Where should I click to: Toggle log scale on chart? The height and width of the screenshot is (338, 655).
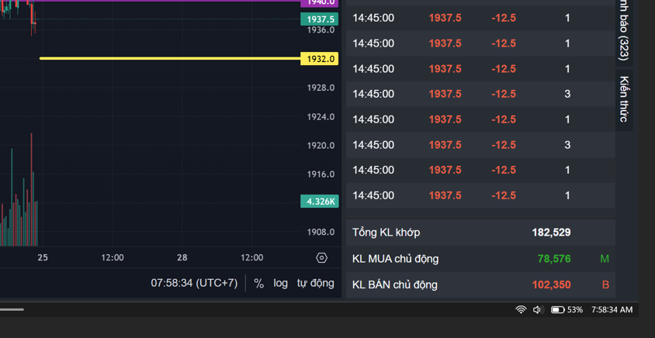tap(281, 283)
